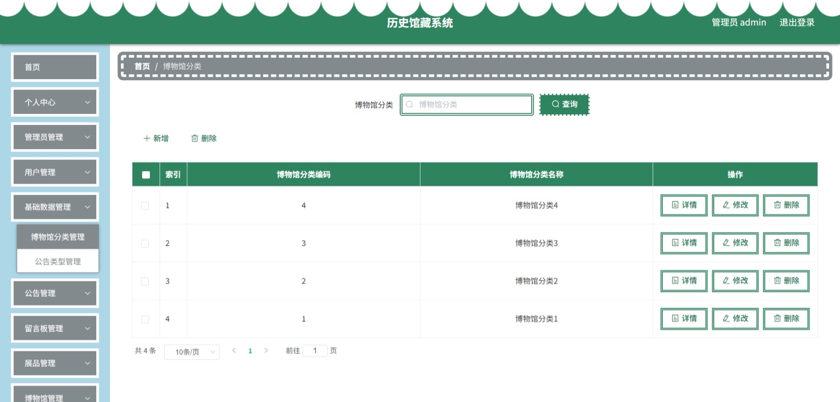Delete row 博物馆分类4
Viewport: 840px width, 402px height.
pyautogui.click(x=786, y=205)
